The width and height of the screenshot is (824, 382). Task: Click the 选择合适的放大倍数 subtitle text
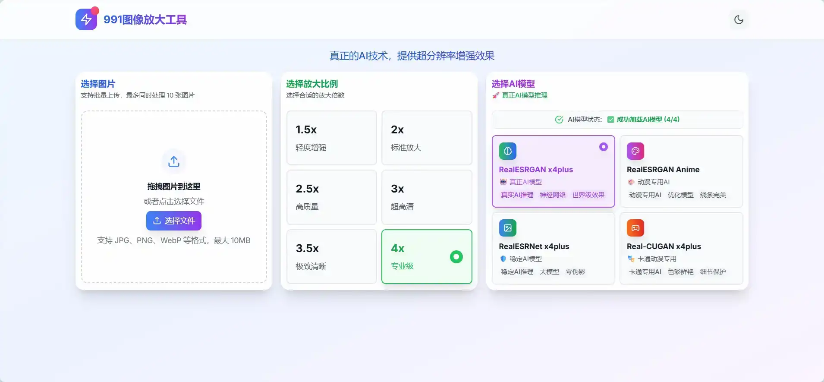click(x=315, y=95)
